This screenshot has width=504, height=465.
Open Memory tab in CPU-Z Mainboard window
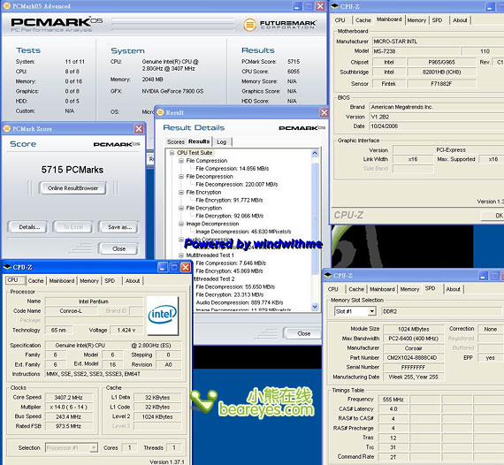[416, 20]
